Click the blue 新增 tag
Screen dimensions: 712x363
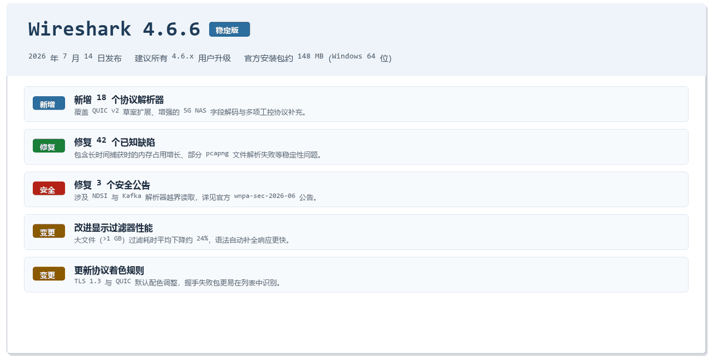(x=49, y=104)
